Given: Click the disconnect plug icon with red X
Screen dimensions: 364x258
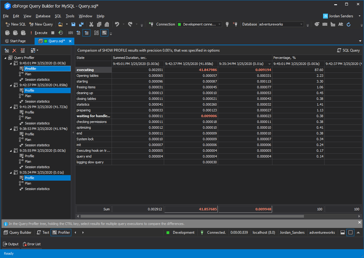Looking at the screenshot, I should [x=235, y=24].
